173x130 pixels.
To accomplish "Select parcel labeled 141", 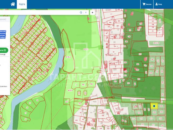I will (115, 103).
